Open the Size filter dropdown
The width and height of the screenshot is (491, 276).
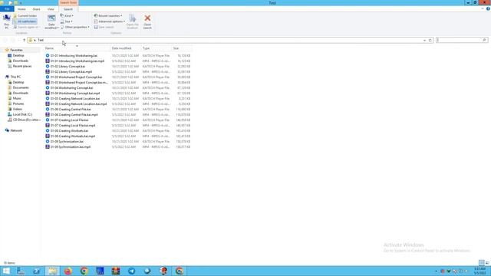pos(67,21)
